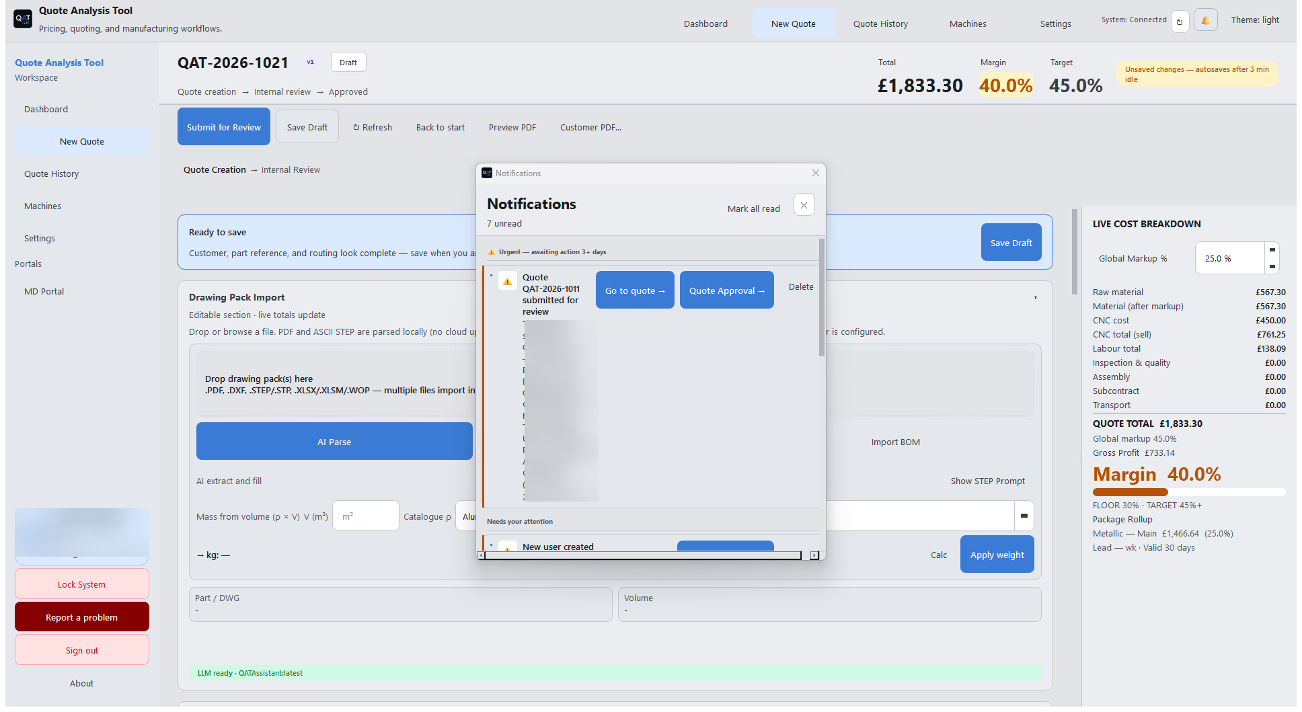
Task: Click the Quote Approval button
Action: point(727,290)
